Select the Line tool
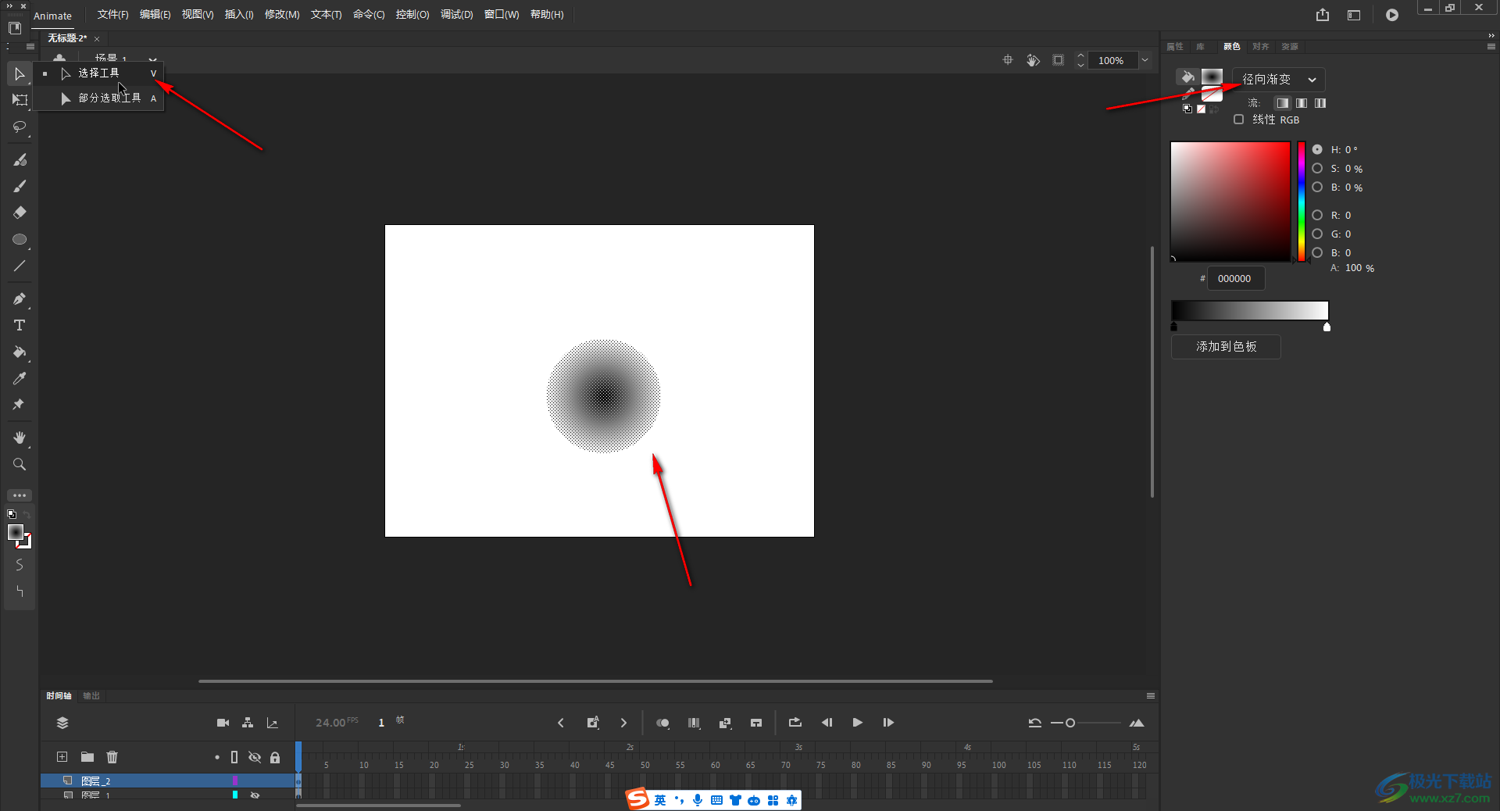This screenshot has width=1500, height=811. tap(20, 266)
